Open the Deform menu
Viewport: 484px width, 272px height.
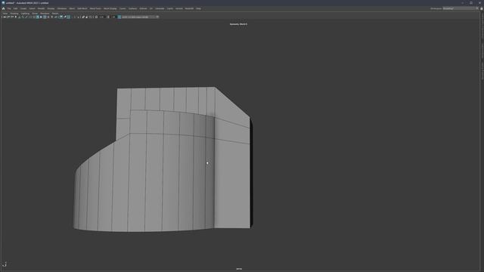click(143, 8)
